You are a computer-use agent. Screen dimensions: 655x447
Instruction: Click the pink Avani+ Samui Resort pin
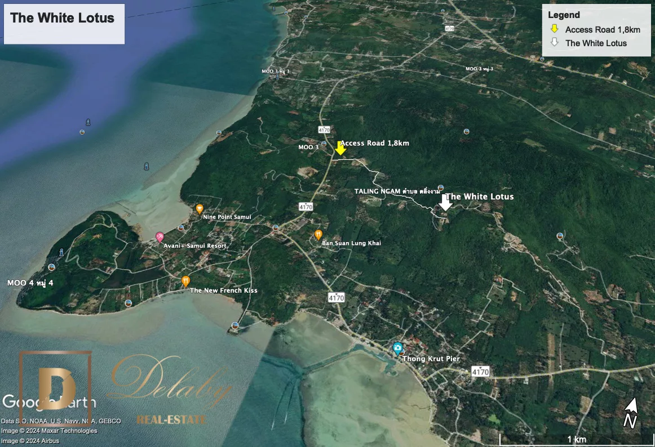tap(160, 237)
